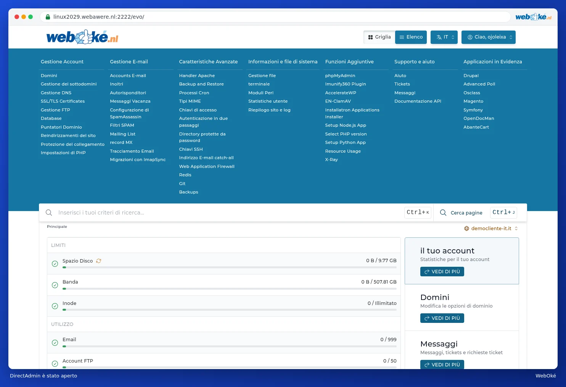Click the search criteria input field
Image resolution: width=566 pixels, height=387 pixels.
click(x=229, y=213)
